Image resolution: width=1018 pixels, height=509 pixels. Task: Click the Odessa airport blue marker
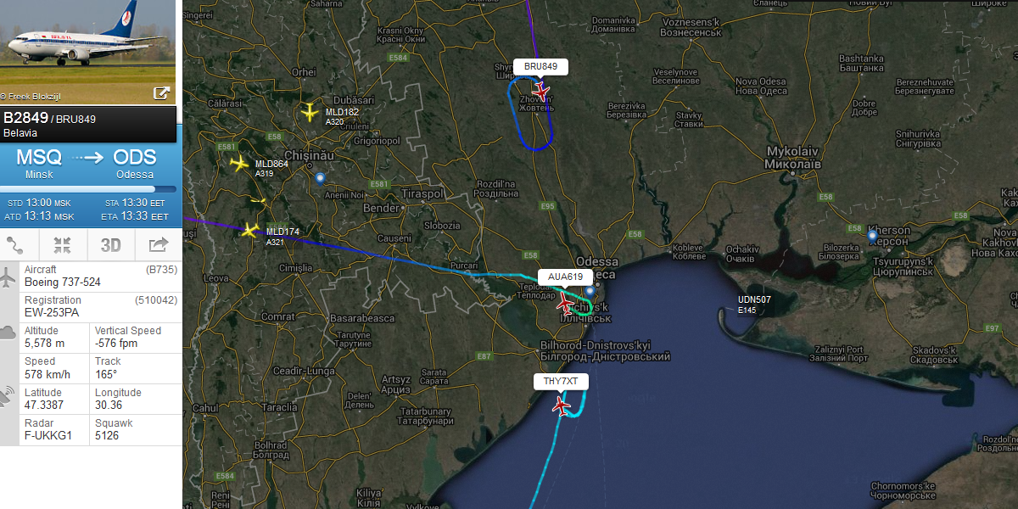point(589,291)
